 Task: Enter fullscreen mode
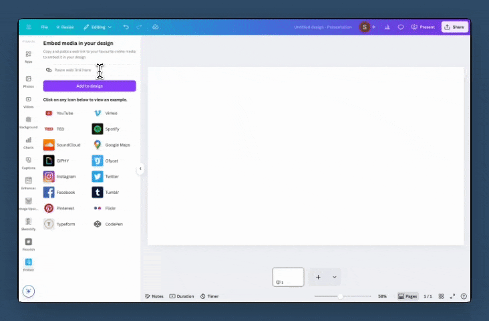pos(452,296)
